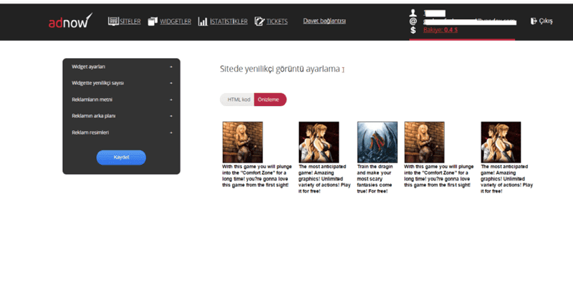Click the adnow logo

click(70, 21)
